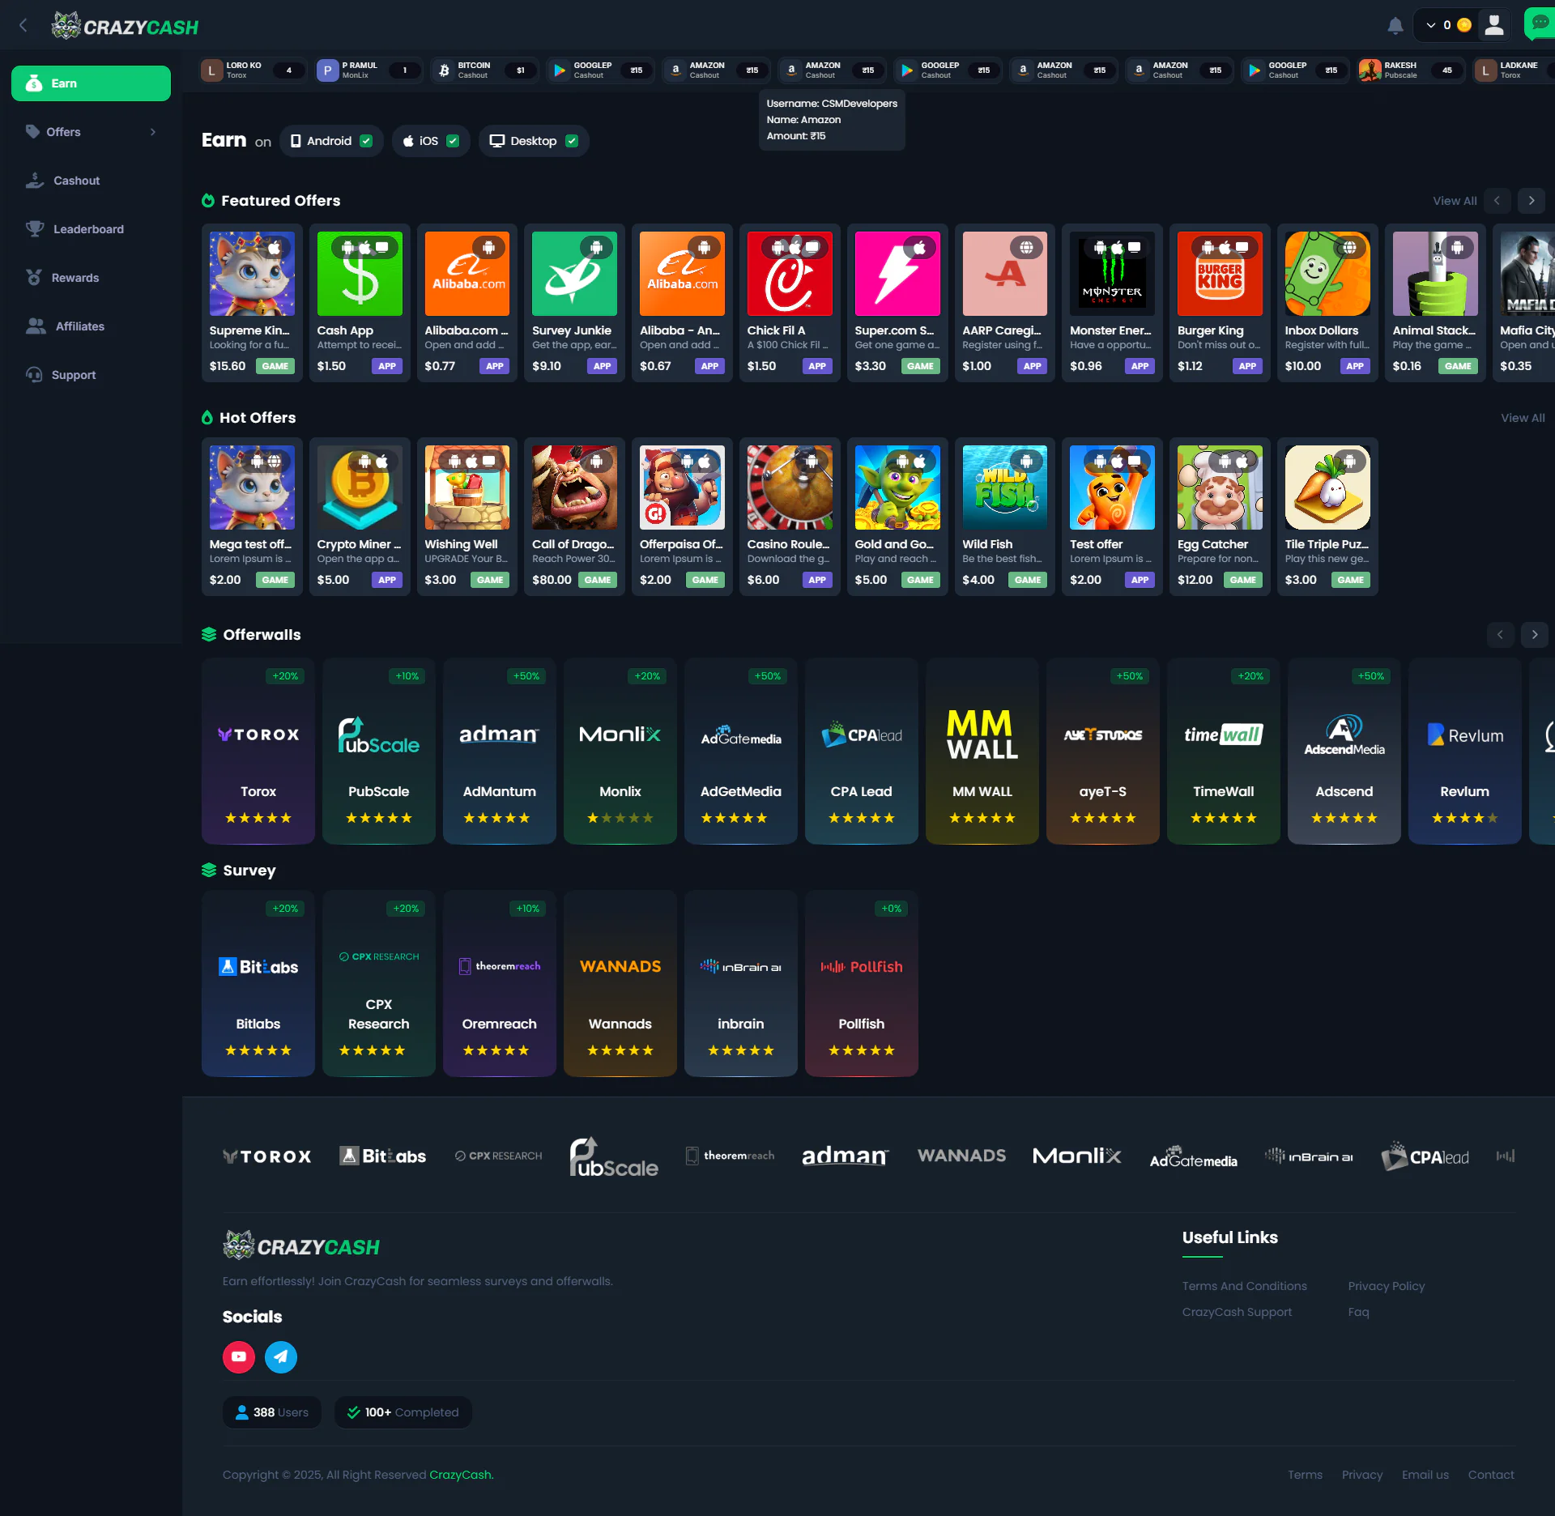Screen dimensions: 1555x1516
Task: Click the RAKESH Pubscale ticker entry
Action: pos(1411,70)
